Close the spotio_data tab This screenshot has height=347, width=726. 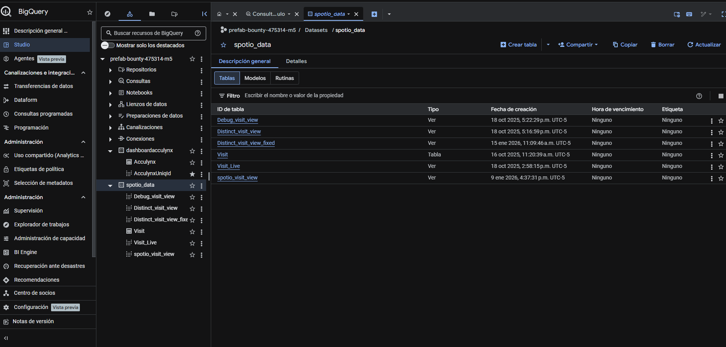356,14
